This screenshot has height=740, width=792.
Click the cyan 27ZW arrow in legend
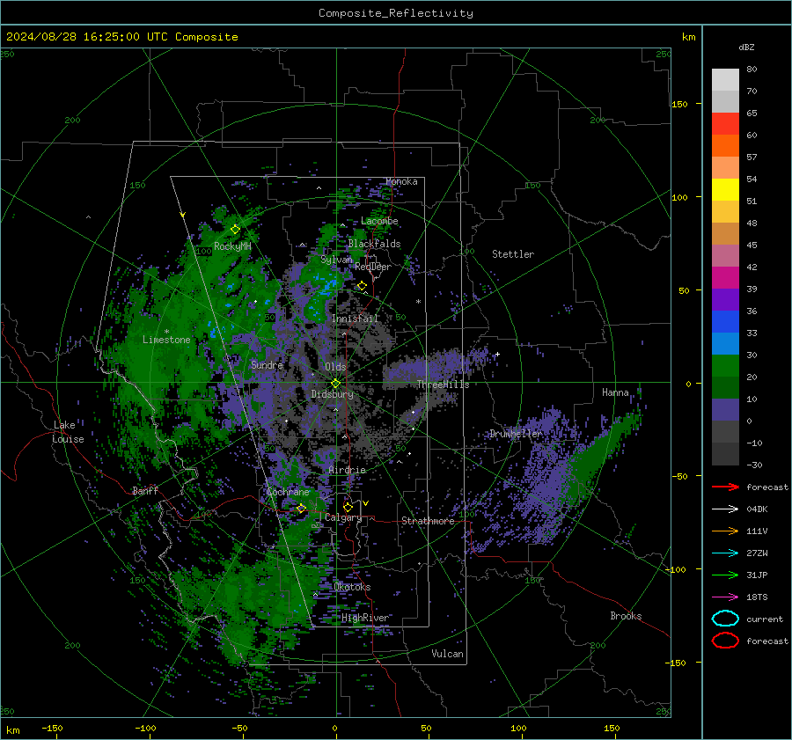(x=725, y=553)
